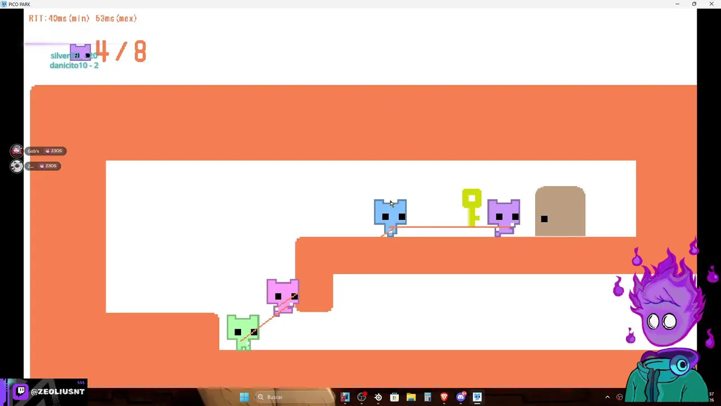Click the Twitch logo in the overlay

point(21,391)
